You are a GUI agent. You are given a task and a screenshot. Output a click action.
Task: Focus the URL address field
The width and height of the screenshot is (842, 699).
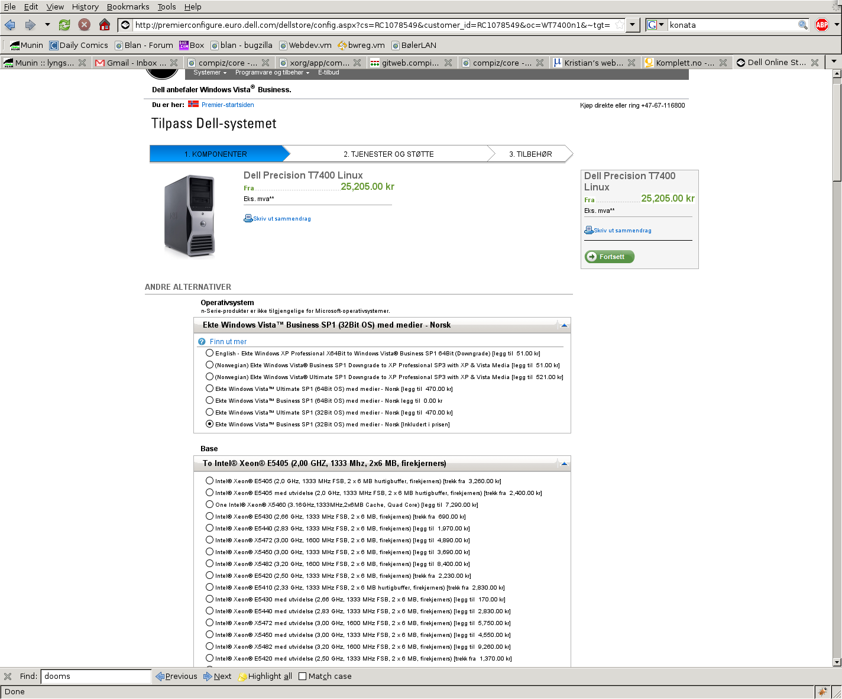(x=371, y=25)
